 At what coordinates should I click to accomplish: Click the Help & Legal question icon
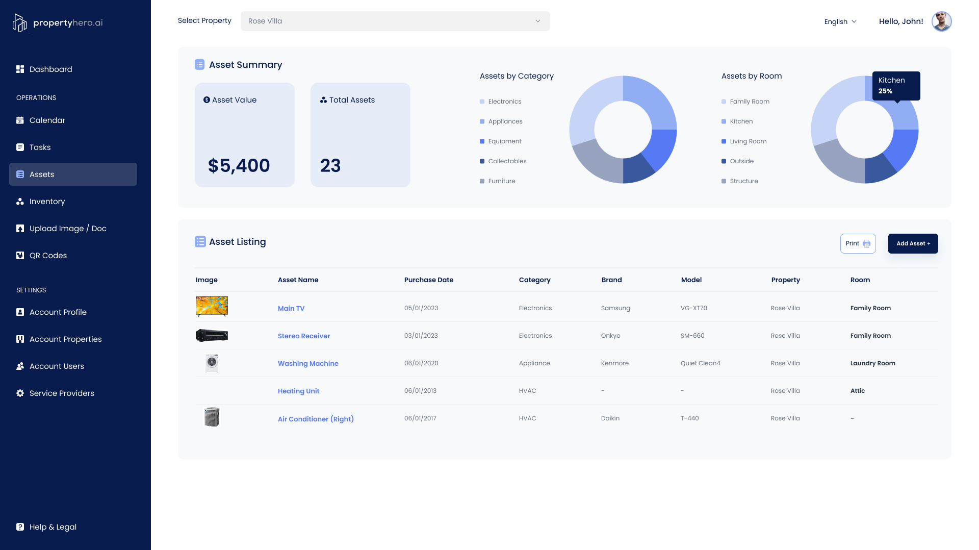20,527
